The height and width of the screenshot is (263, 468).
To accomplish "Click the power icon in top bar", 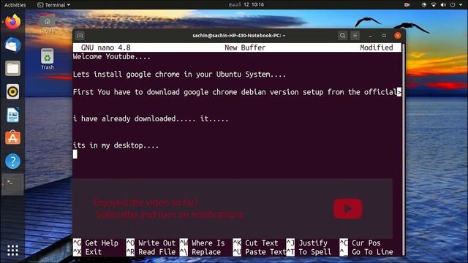I will [453, 5].
